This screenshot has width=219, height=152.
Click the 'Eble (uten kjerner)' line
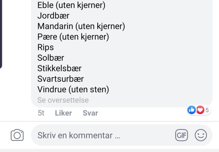(x=71, y=5)
